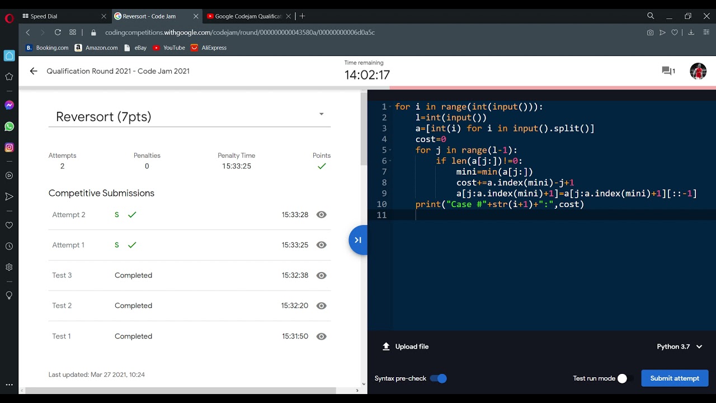Add page to bookmarks heart icon
716x403 pixels.
[675, 32]
